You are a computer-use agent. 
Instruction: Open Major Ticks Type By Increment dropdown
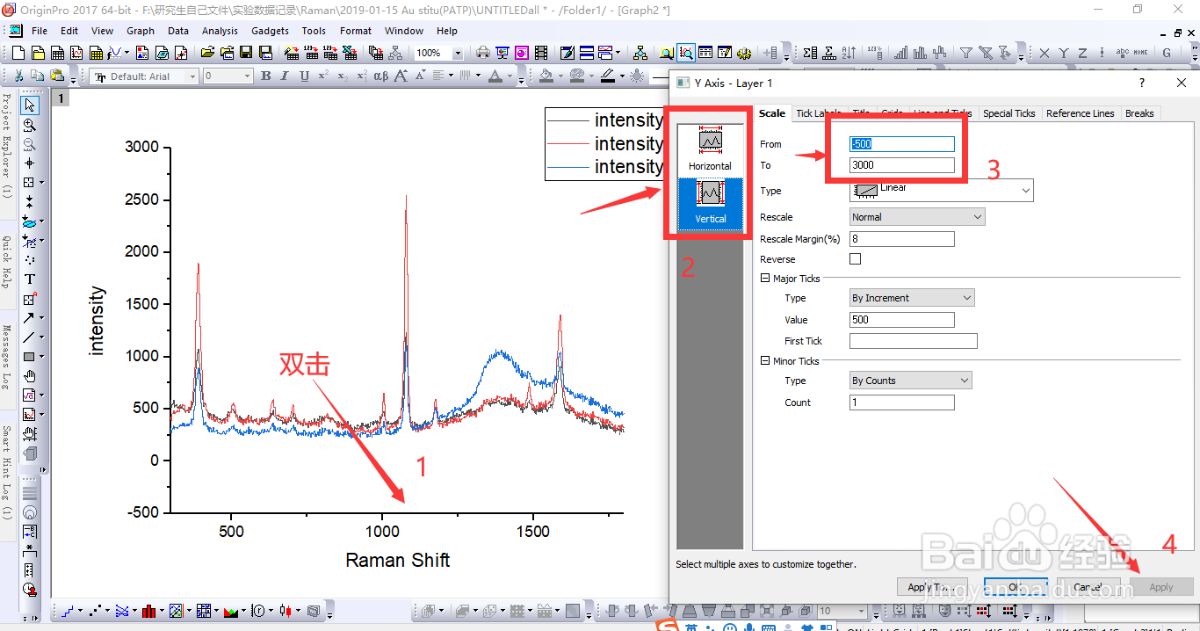click(x=912, y=298)
